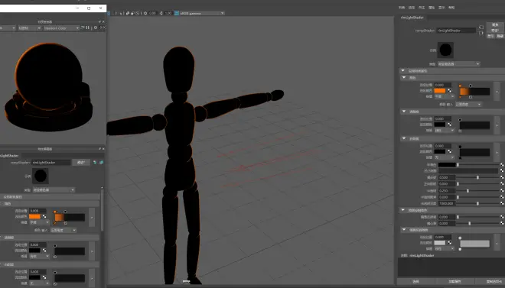The height and width of the screenshot is (288, 505).
Task: Click the viewport gamma icon
Action: (161, 13)
